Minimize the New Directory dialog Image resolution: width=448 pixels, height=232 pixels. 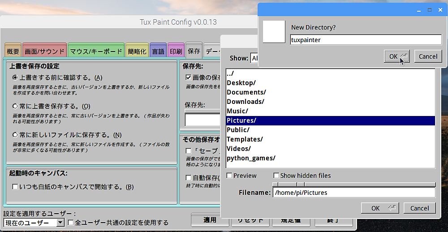[419, 10]
